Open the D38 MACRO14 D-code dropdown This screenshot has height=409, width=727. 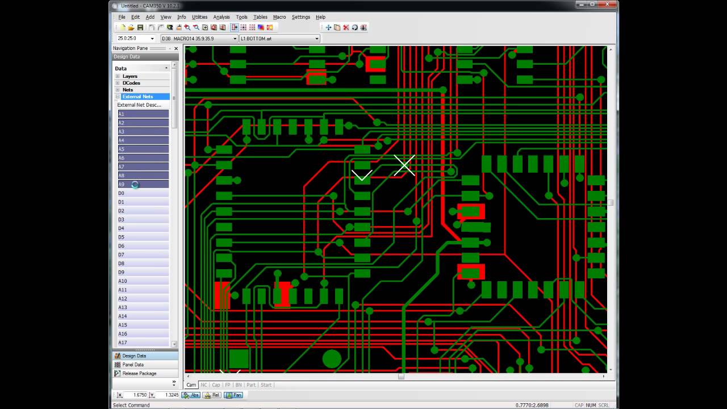coord(199,39)
